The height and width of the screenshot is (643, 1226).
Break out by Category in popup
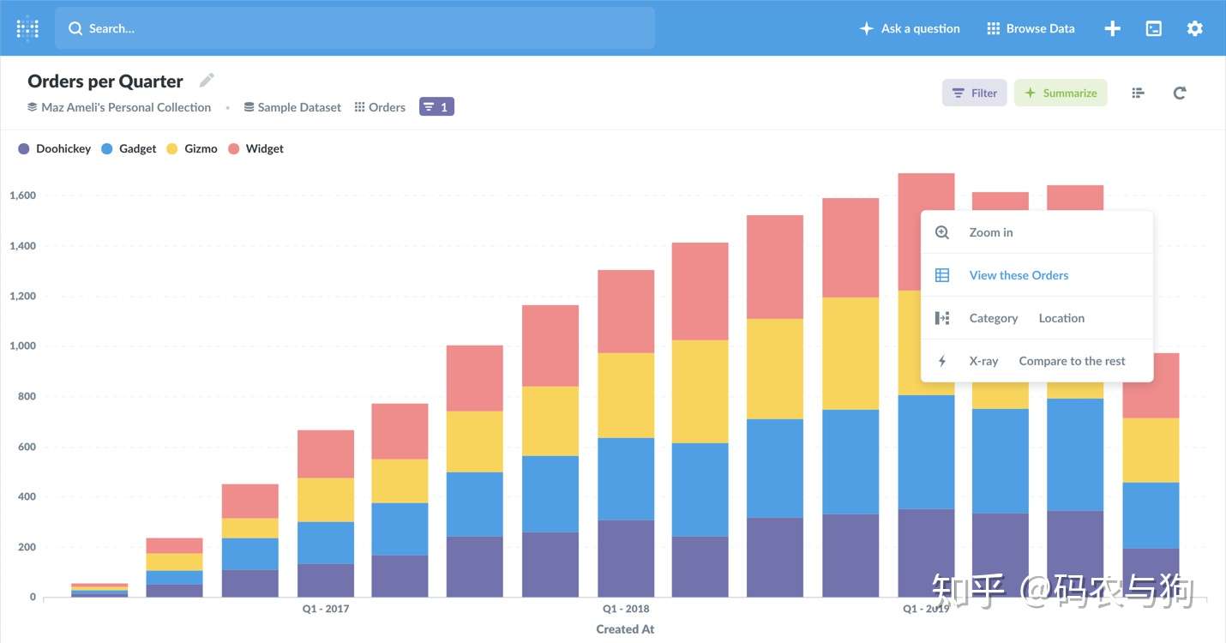pyautogui.click(x=994, y=318)
